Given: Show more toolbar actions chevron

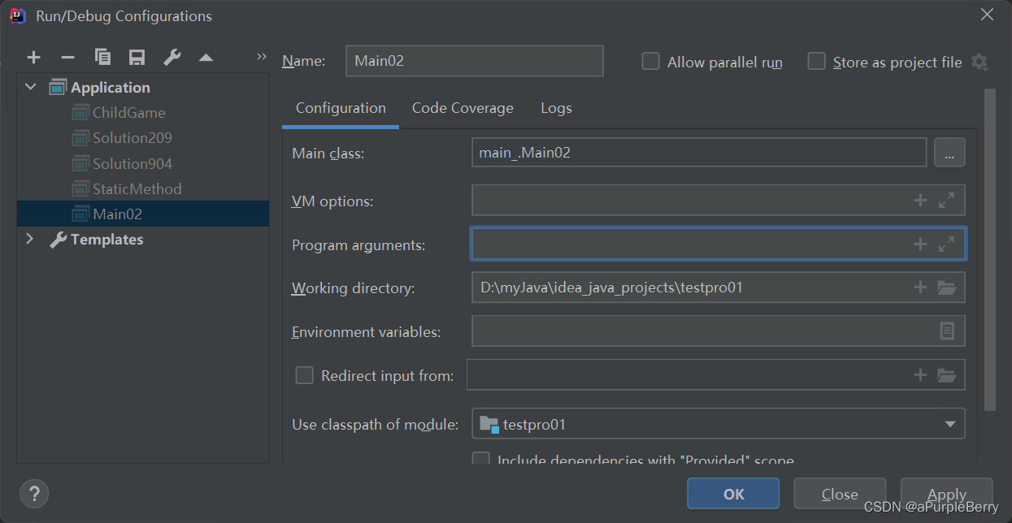Looking at the screenshot, I should [x=261, y=57].
